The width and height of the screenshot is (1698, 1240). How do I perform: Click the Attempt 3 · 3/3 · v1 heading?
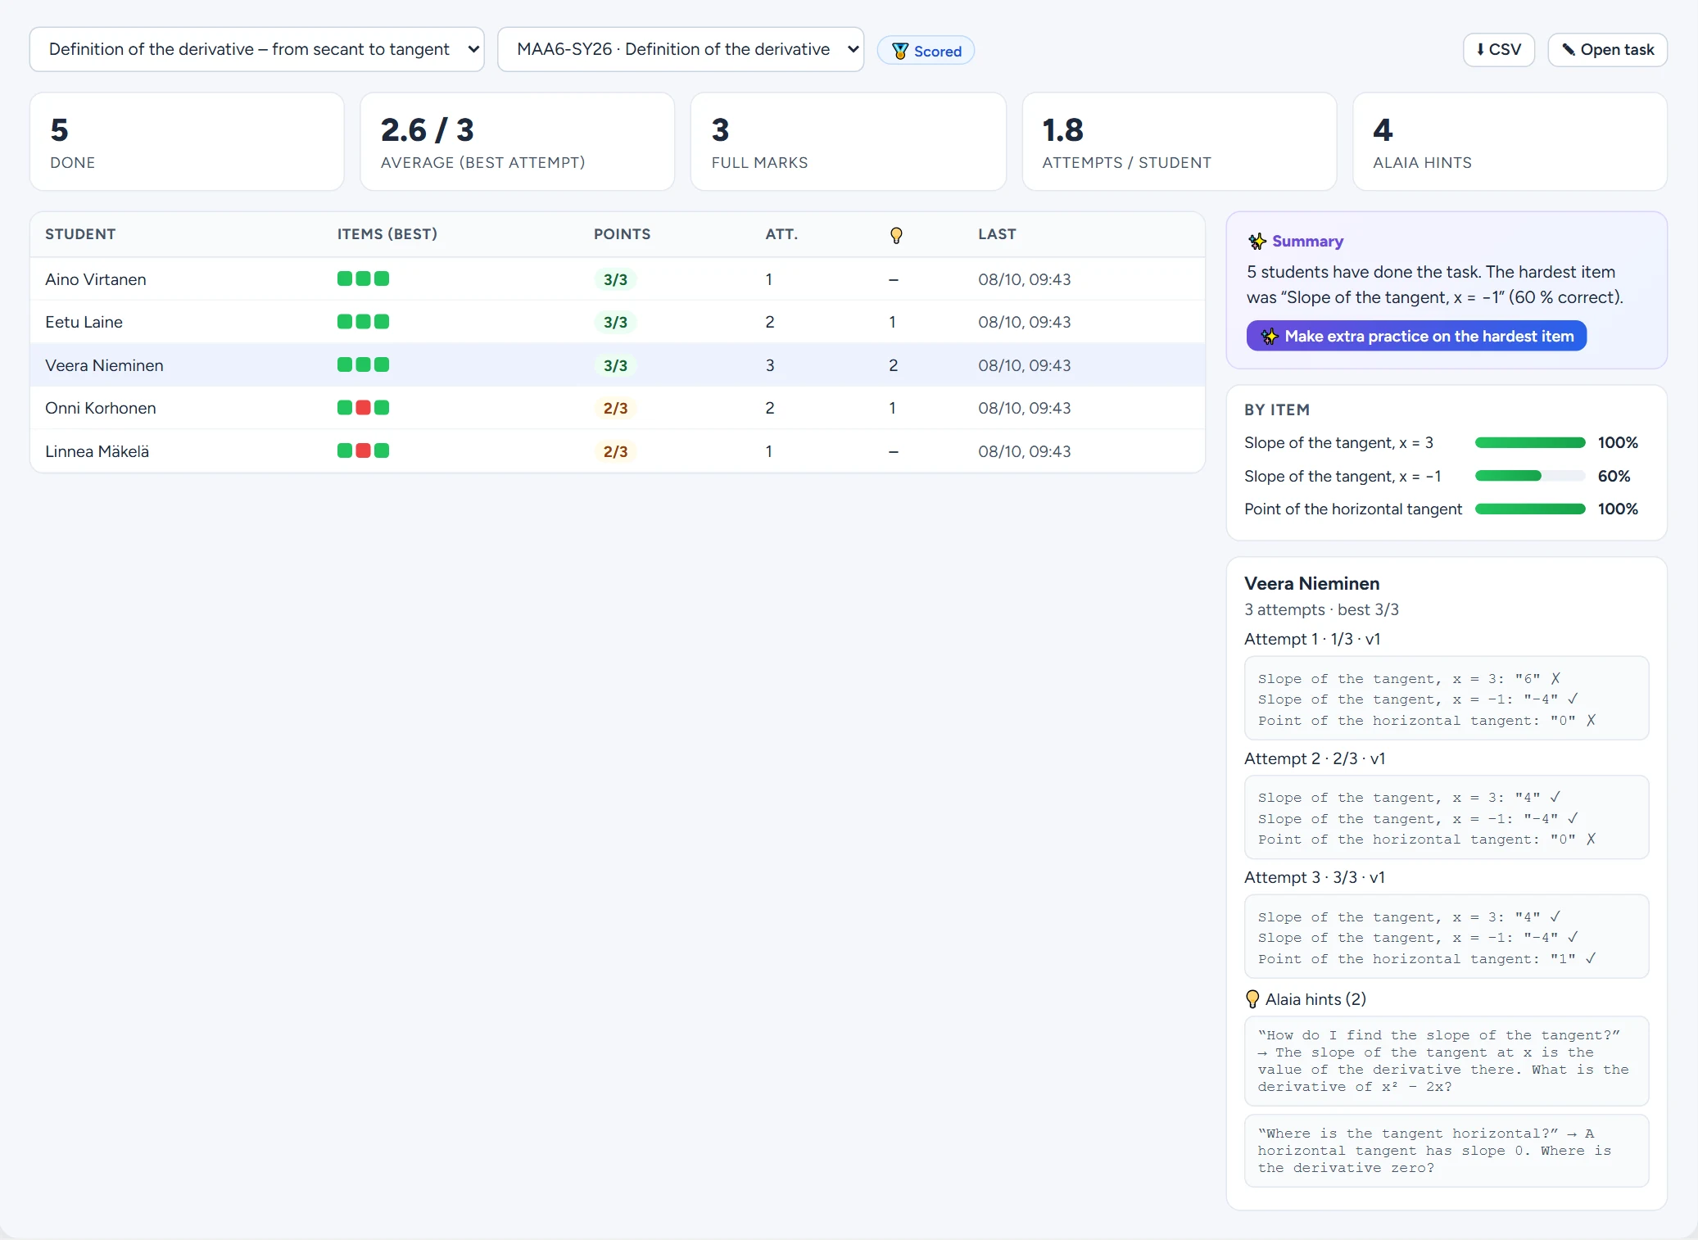[x=1315, y=877]
